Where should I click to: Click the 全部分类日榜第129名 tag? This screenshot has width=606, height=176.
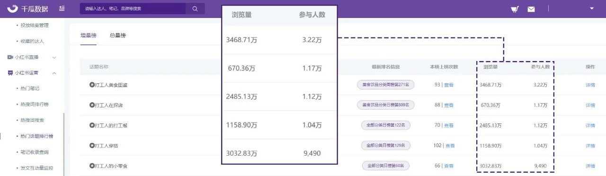point(385,146)
